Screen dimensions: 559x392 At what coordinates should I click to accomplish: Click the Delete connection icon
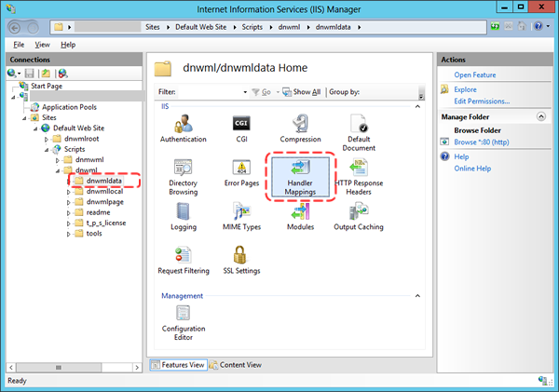(62, 74)
